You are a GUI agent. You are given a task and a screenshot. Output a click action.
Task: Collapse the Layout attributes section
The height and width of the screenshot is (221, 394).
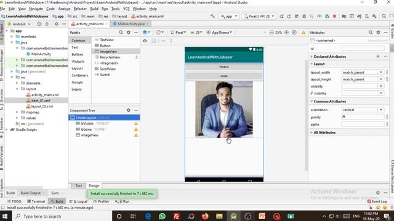312,64
